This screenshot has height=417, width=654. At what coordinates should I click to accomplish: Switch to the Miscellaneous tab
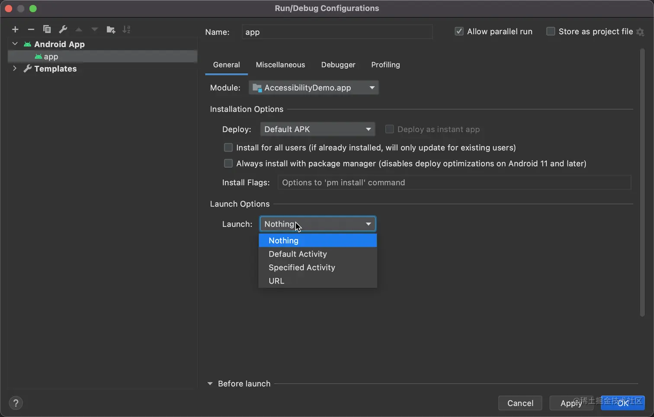click(280, 65)
